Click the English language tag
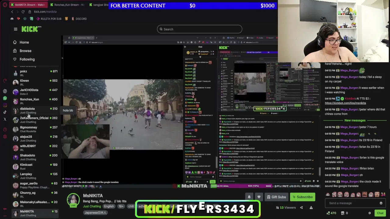Image resolution: width=390 pixels, height=219 pixels. pyautogui.click(x=109, y=206)
